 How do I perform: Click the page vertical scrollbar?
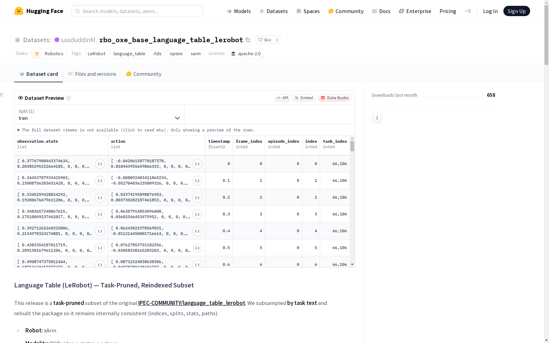point(546,35)
